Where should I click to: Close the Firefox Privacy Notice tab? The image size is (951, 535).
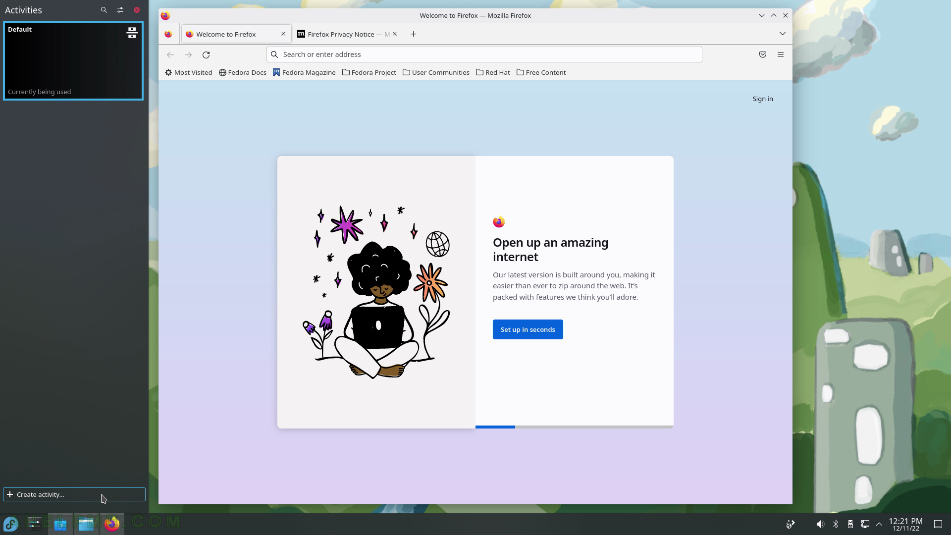[x=395, y=34]
